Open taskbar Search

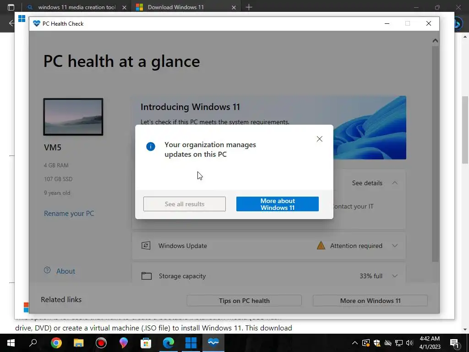click(x=33, y=343)
